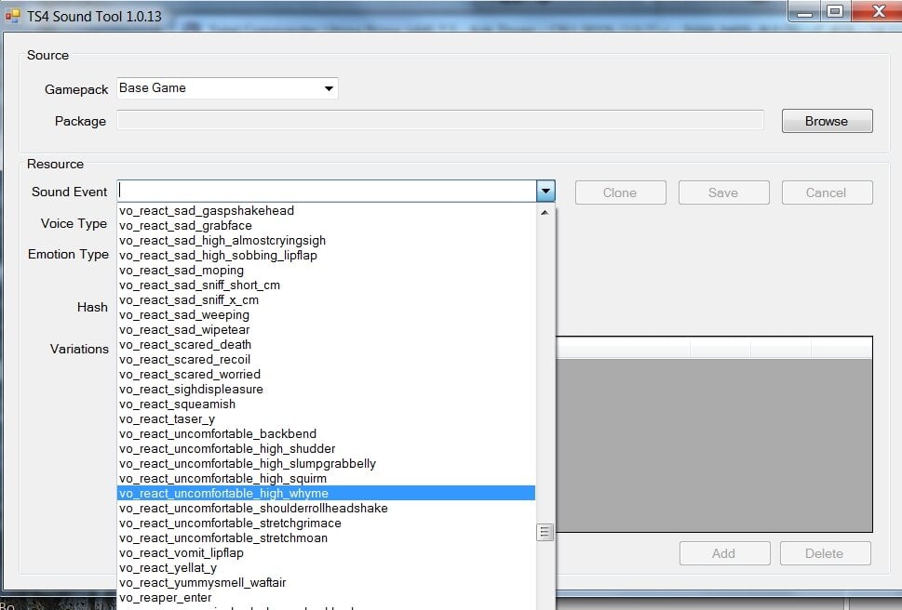This screenshot has width=902, height=610.
Task: Select vo_react_uncomfortable_stretchmoan
Action: coord(326,538)
